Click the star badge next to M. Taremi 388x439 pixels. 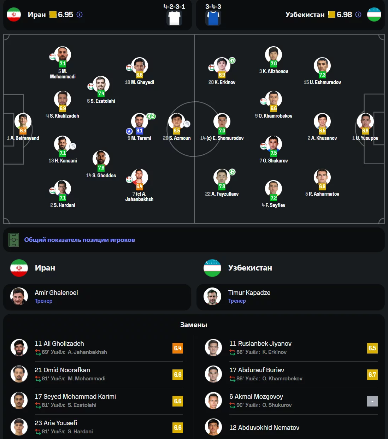129,131
